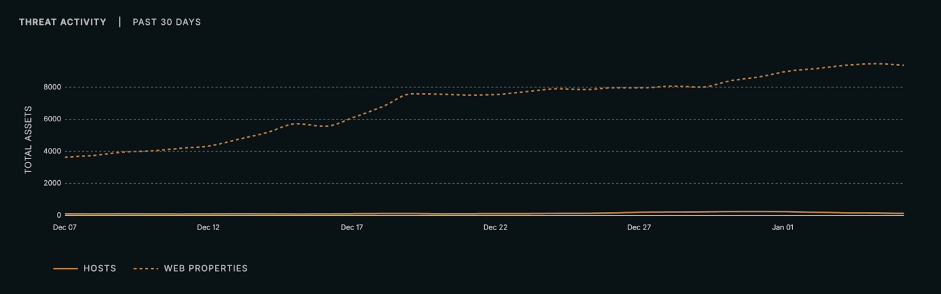Viewport: 941px width, 294px height.
Task: Click the Dec 27 x-axis label
Action: (x=639, y=227)
